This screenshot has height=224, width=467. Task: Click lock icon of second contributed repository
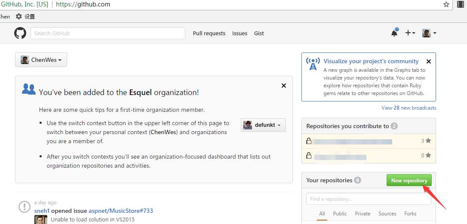coord(309,156)
